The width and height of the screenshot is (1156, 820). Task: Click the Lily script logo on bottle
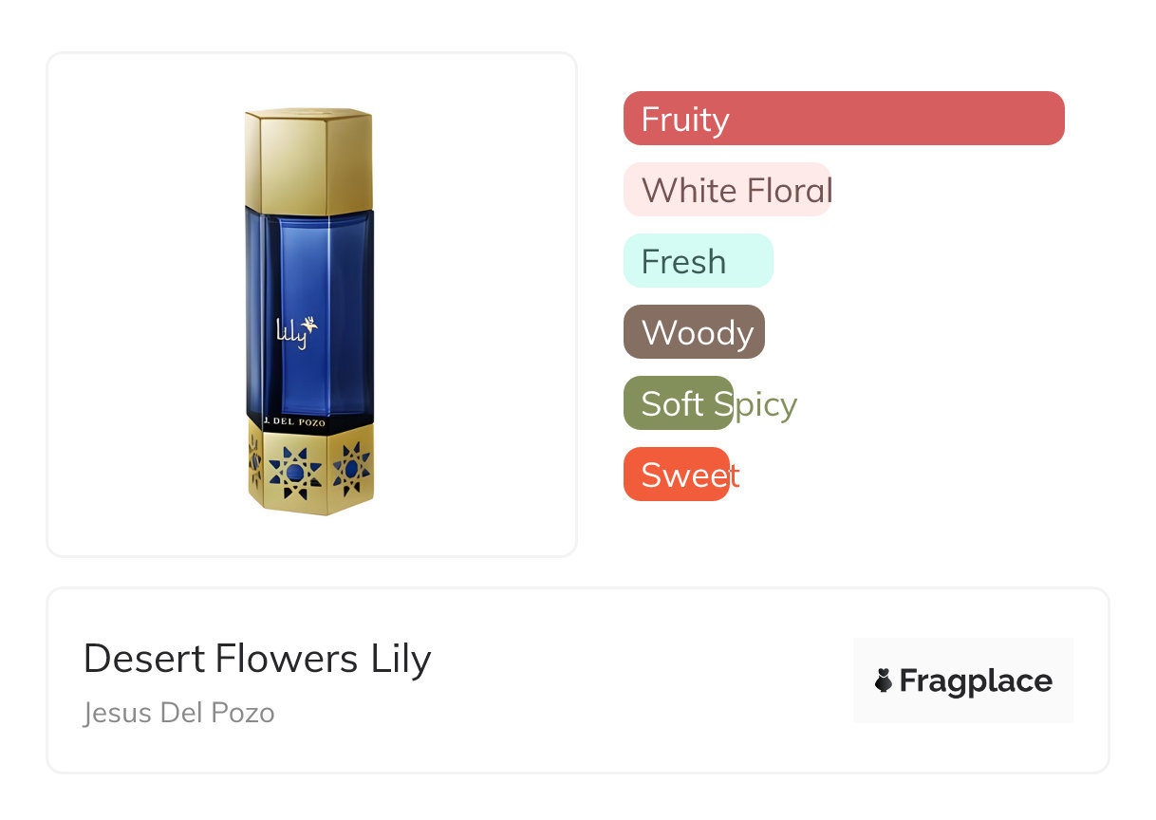pos(291,333)
